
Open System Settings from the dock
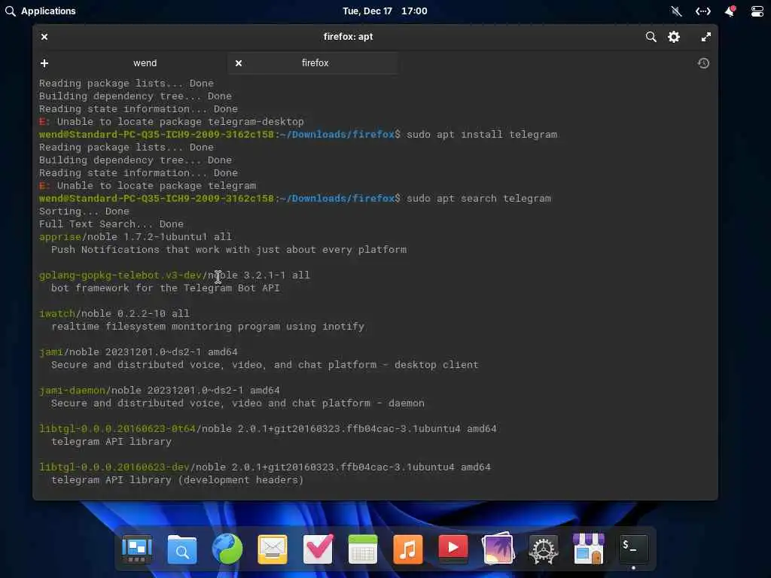pyautogui.click(x=544, y=549)
